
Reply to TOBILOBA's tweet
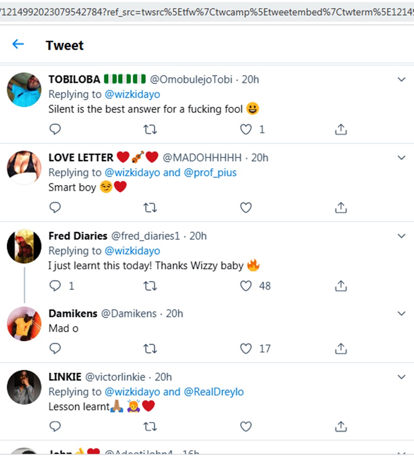point(55,129)
